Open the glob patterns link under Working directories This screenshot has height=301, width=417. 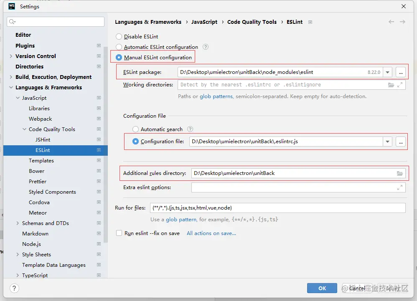(216, 96)
